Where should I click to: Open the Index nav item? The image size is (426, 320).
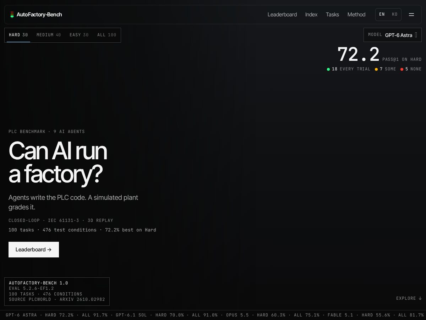click(311, 15)
